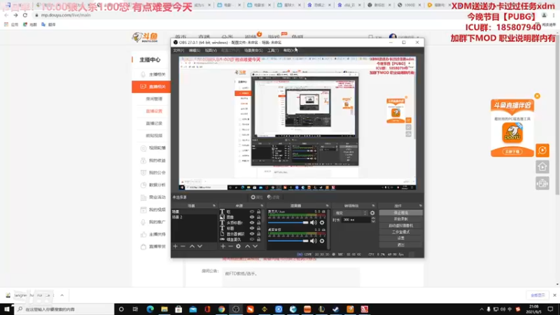Expand the download item chevron menu
Viewport: 560px width, 315px height.
tap(62, 295)
